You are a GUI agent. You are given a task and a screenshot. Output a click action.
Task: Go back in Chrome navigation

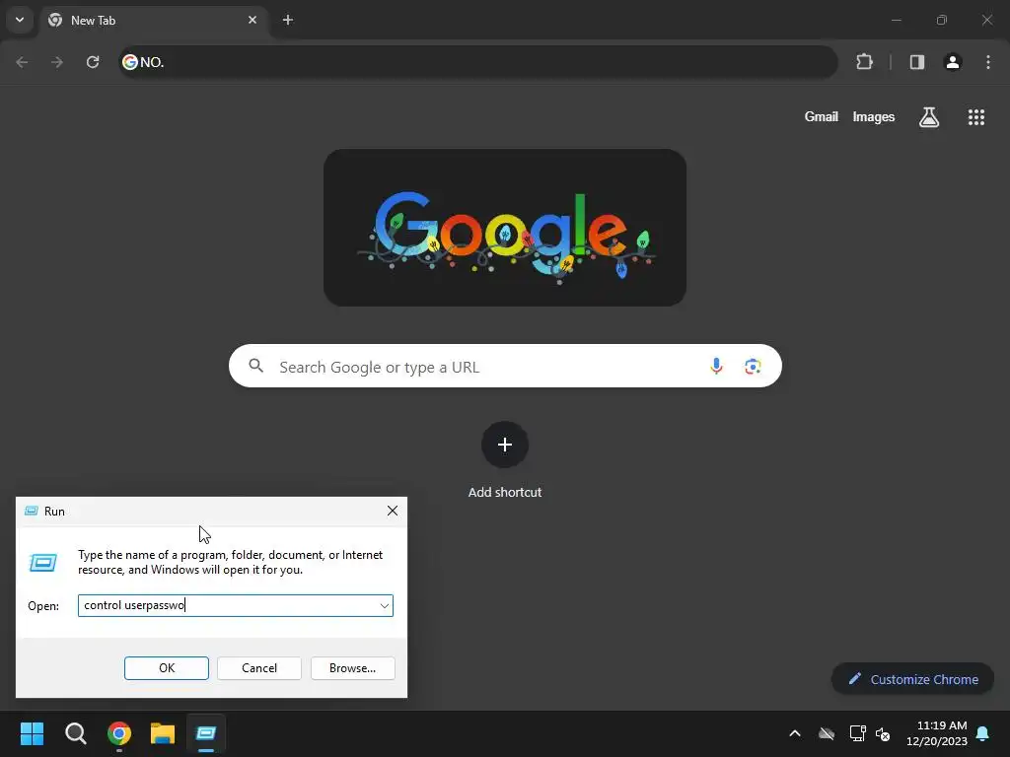point(22,62)
